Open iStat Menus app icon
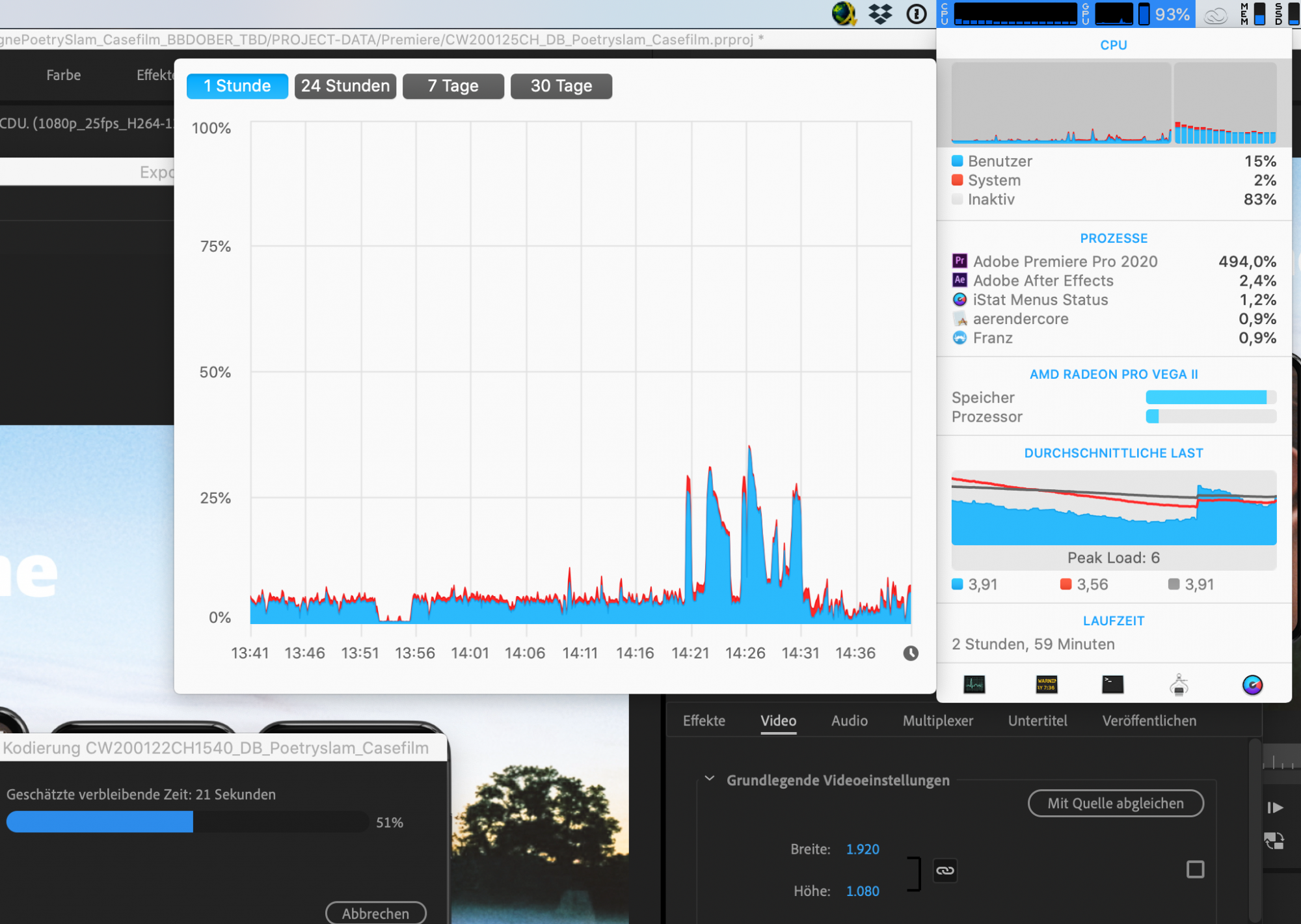The width and height of the screenshot is (1301, 924). (x=1252, y=685)
